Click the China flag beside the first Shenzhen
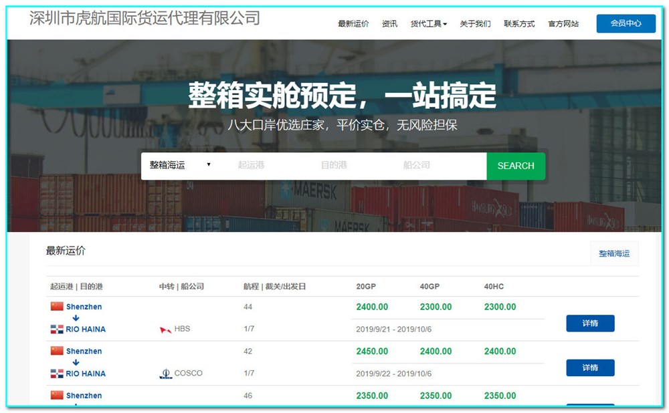The height and width of the screenshot is (413, 669). tap(58, 306)
